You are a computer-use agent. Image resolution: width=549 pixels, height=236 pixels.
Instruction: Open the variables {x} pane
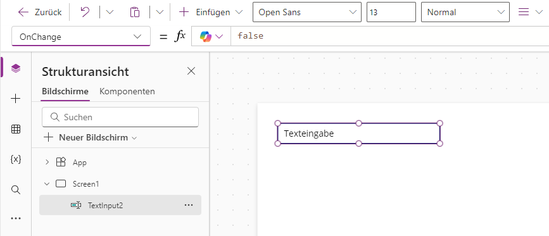(16, 159)
